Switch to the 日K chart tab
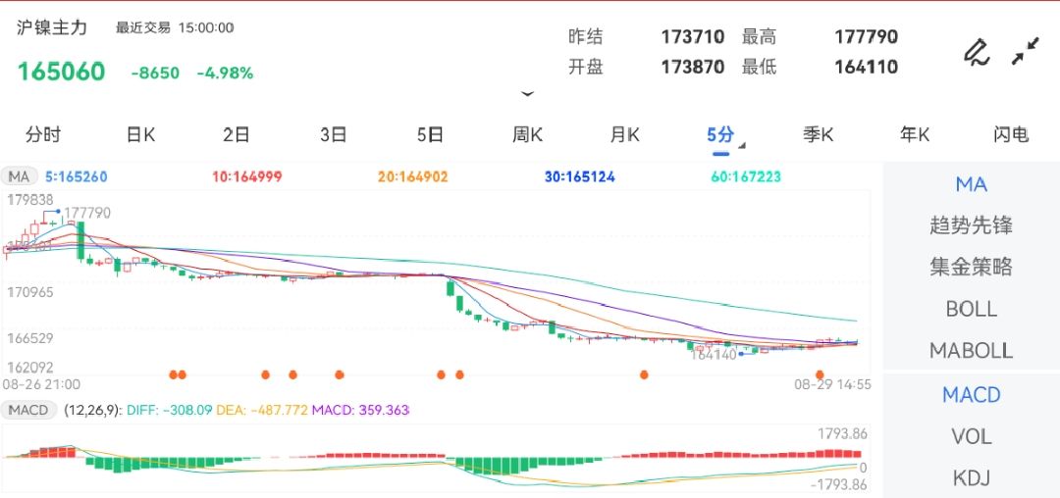The height and width of the screenshot is (498, 1060). click(140, 135)
